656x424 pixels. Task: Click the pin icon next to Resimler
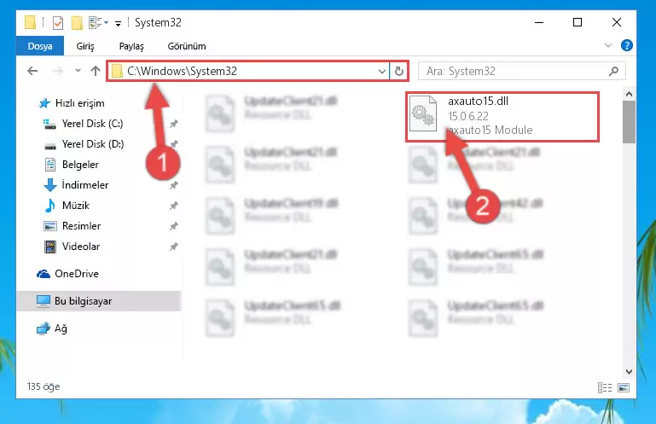(x=174, y=226)
